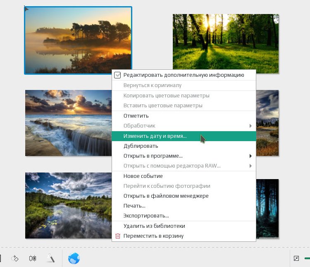Screen dimensions: 310x267
Task: Toggle the 'Редактировать дополнительную информацию' checkbox
Action: point(117,75)
